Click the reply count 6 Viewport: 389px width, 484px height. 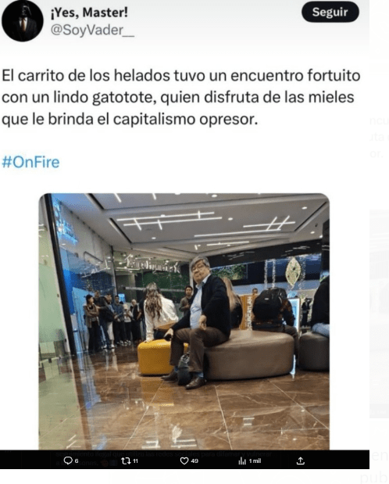(77, 461)
